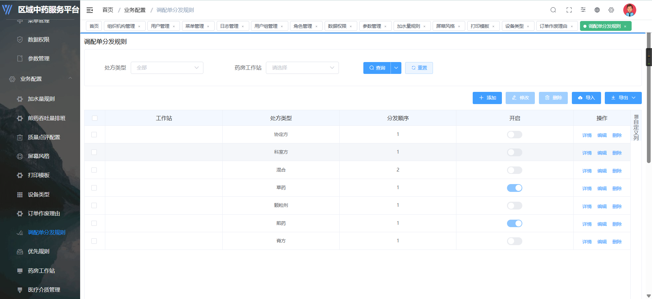Click the 分发顺序 column header
Screen dimensions: 652x299
tap(398, 118)
